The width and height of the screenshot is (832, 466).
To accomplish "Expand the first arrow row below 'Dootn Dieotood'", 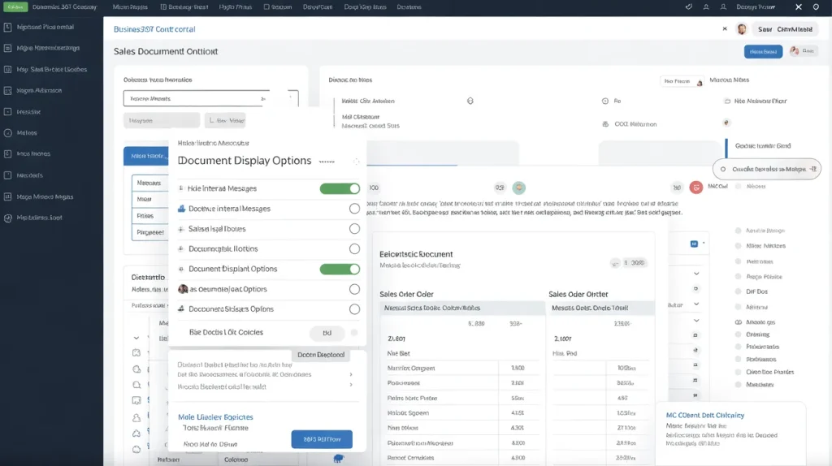I will point(351,374).
